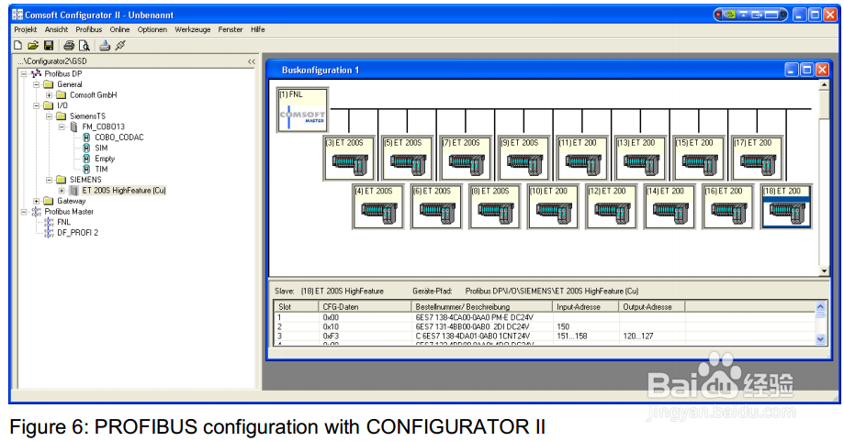844x441 pixels.
Task: Open Print Preview from the toolbar
Action: point(84,46)
